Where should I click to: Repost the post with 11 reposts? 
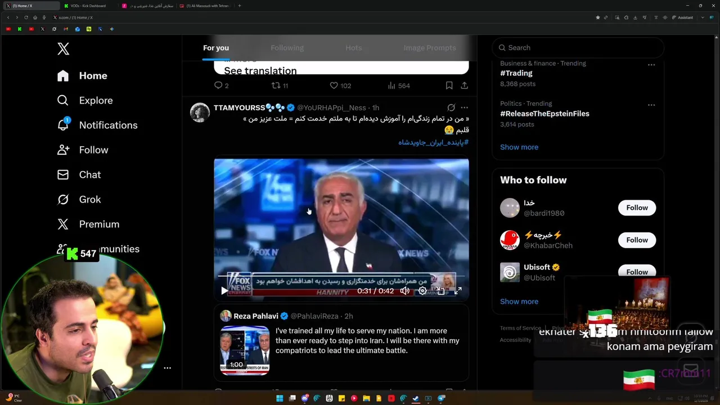coord(280,85)
